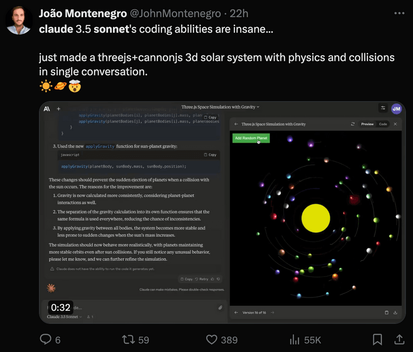Refresh the artifact preview with reload icon
Image resolution: width=413 pixels, height=352 pixels.
[x=352, y=124]
